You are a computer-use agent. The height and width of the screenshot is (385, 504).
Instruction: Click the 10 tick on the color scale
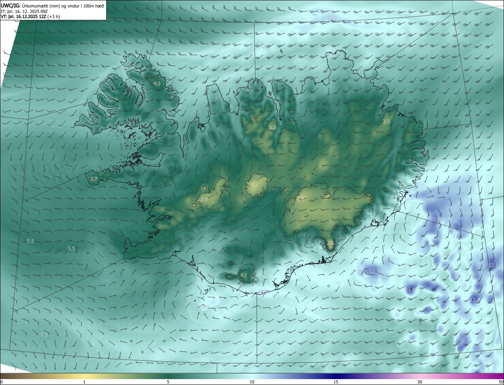click(252, 382)
